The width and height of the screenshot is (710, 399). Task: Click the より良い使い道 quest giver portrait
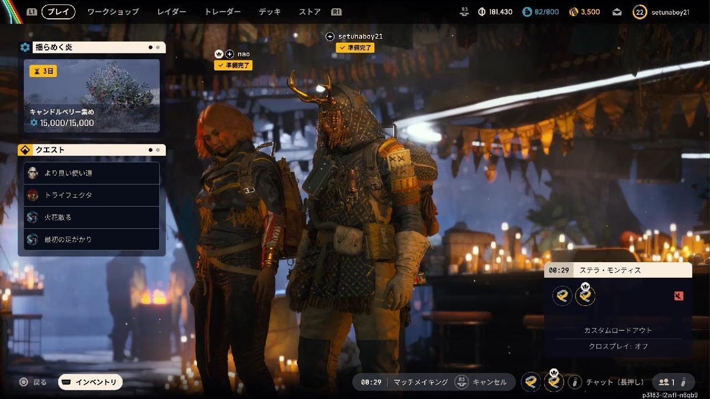(x=33, y=173)
